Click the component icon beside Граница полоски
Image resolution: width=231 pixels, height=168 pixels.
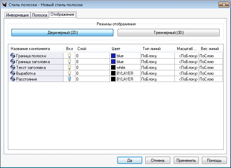[13, 56]
